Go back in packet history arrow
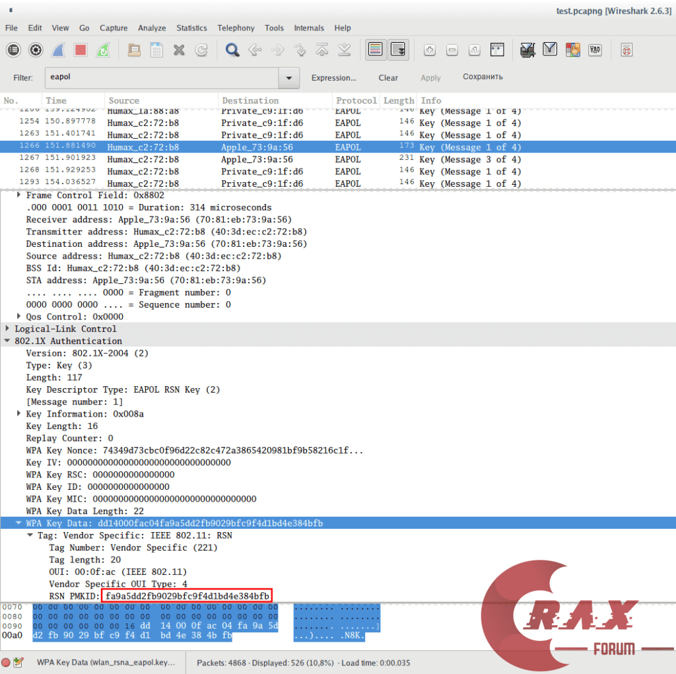This screenshot has width=676, height=674. 255,50
